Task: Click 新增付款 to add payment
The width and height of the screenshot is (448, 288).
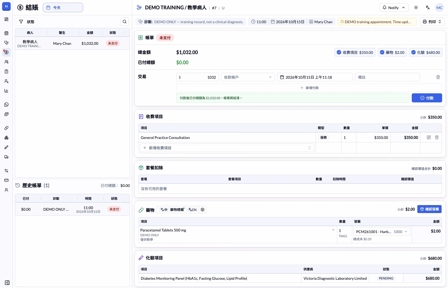Action: [x=309, y=88]
